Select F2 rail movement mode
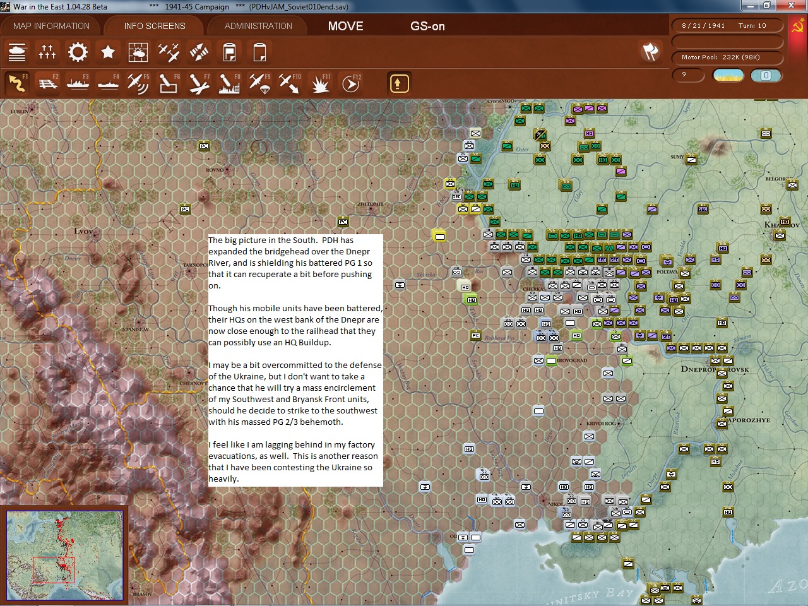The image size is (808, 606). (47, 83)
